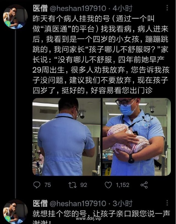Select the first tweet's body text
The image size is (176, 224).
(x=101, y=55)
